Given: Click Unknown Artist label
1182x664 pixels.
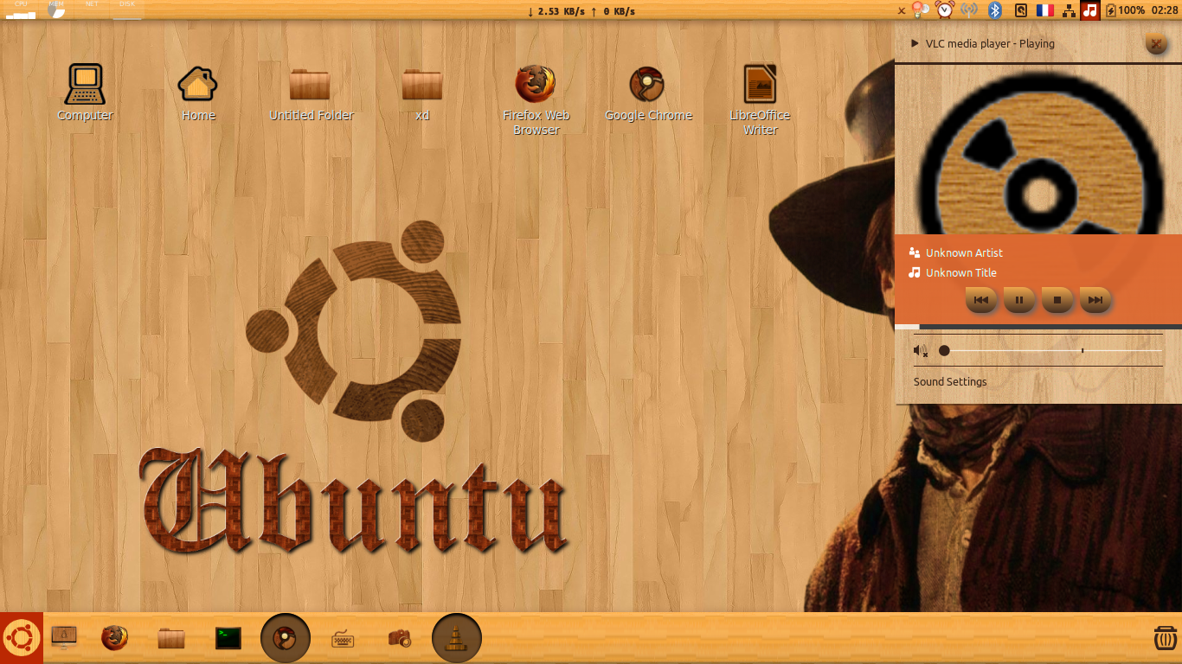Looking at the screenshot, I should click(964, 252).
